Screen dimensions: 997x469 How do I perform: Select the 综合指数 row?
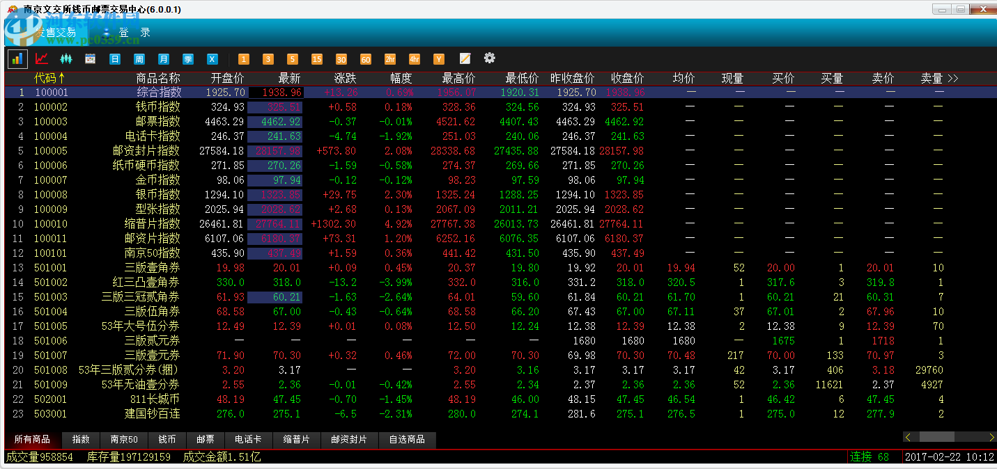click(x=500, y=92)
